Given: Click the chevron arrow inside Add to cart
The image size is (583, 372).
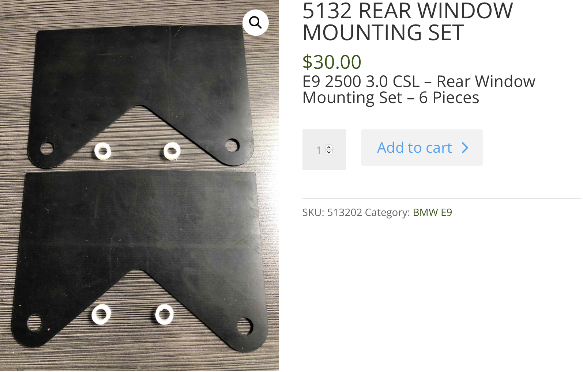Looking at the screenshot, I should (x=465, y=148).
